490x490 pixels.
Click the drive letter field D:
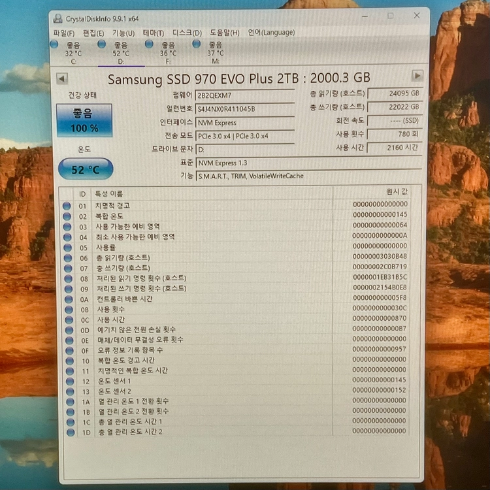point(244,150)
